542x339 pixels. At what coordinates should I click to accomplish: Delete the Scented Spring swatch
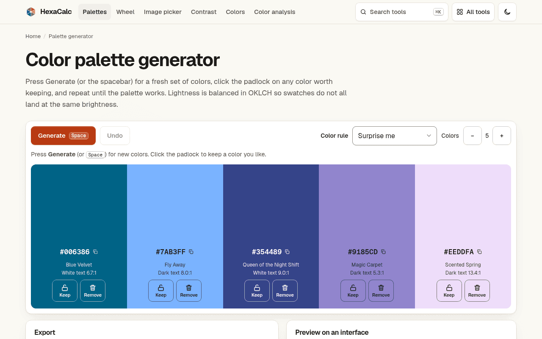tap(477, 291)
